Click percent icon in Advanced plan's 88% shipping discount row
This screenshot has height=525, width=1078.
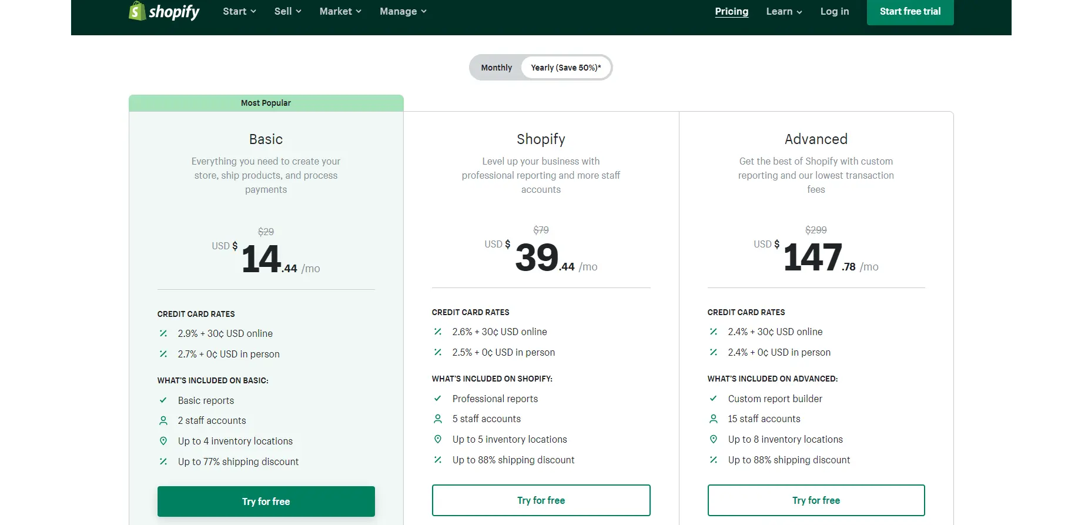click(714, 460)
